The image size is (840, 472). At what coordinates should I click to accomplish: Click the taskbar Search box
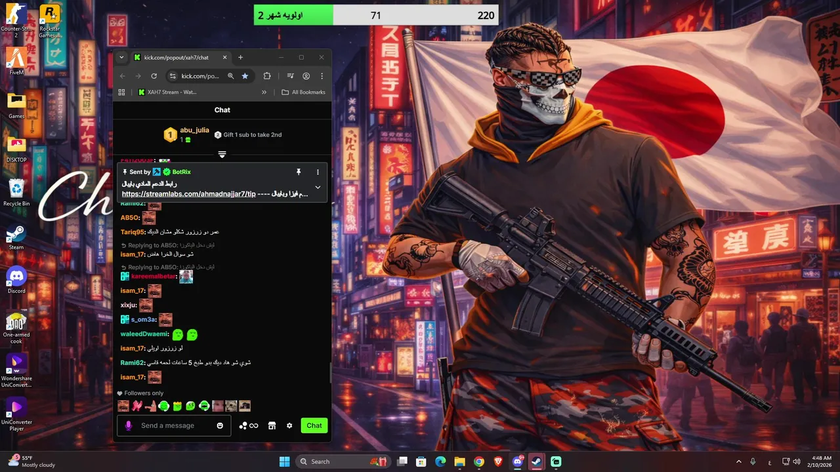coord(343,462)
